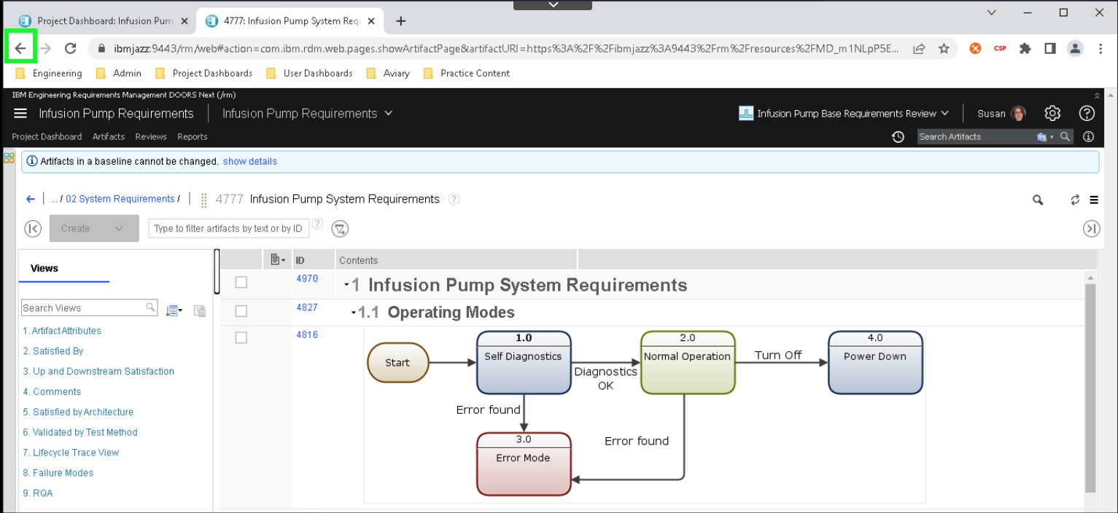
Task: Open the settings gear menu
Action: 1052,114
